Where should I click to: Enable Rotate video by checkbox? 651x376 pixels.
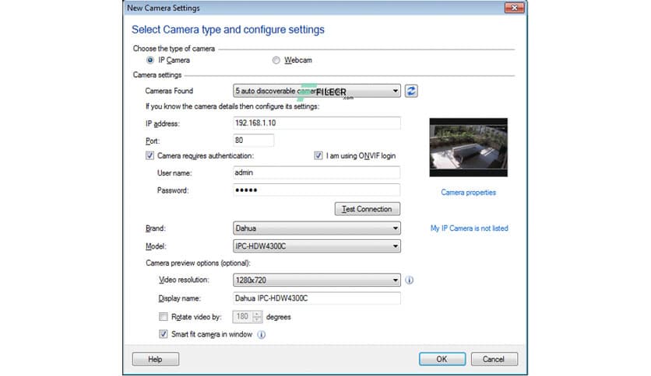click(x=164, y=317)
